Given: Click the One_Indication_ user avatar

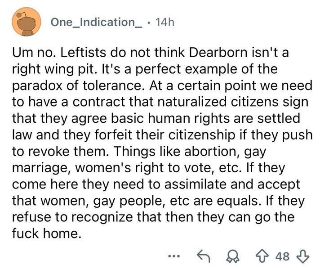Looking at the screenshot, I should 27,22.
